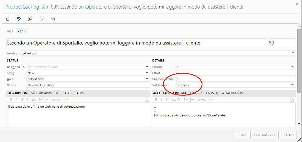This screenshot has width=302, height=142.
Task: Click the Acceptance Criteria text about constraints
Action: point(190,115)
